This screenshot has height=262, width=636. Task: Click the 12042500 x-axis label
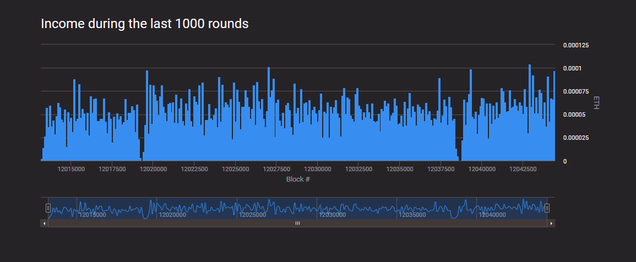click(523, 168)
